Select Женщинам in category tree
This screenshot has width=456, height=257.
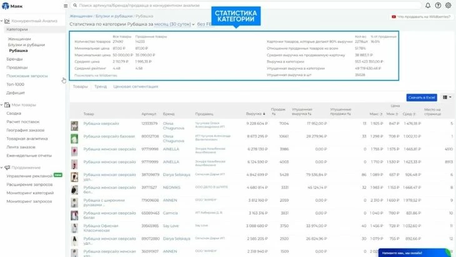(19, 39)
